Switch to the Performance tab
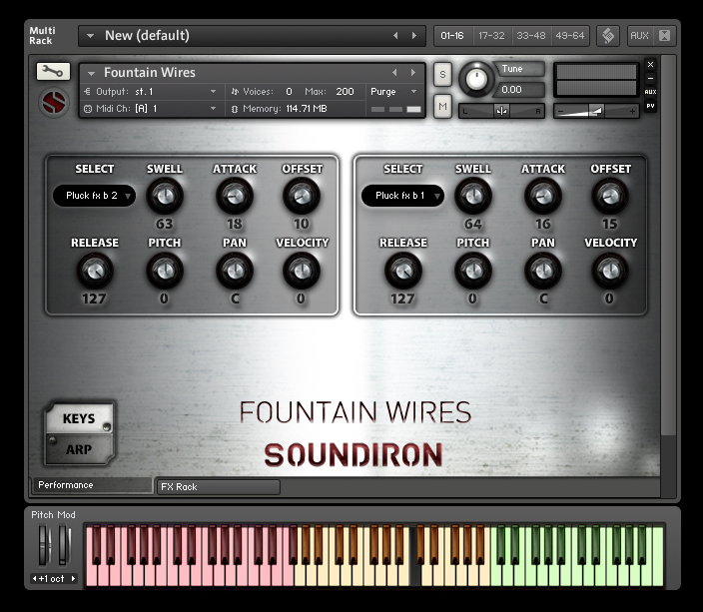Screen dimensions: 703x612 pos(92,485)
